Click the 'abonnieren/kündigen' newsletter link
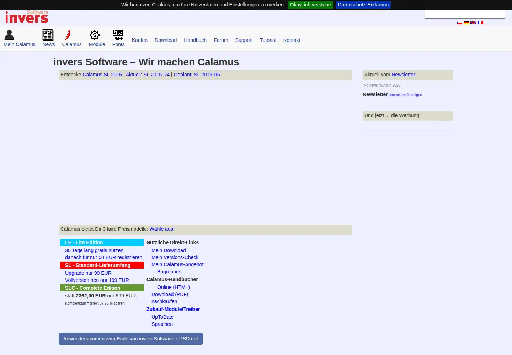Image resolution: width=512 pixels, height=355 pixels. tap(405, 95)
